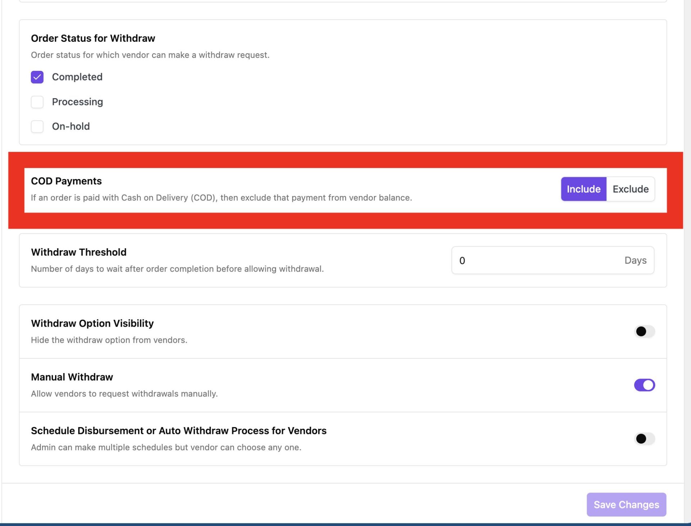The image size is (691, 526).
Task: Enable the On-hold order status checkbox
Action: [x=37, y=127]
